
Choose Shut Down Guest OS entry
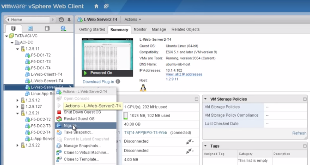pyautogui.click(x=86, y=112)
